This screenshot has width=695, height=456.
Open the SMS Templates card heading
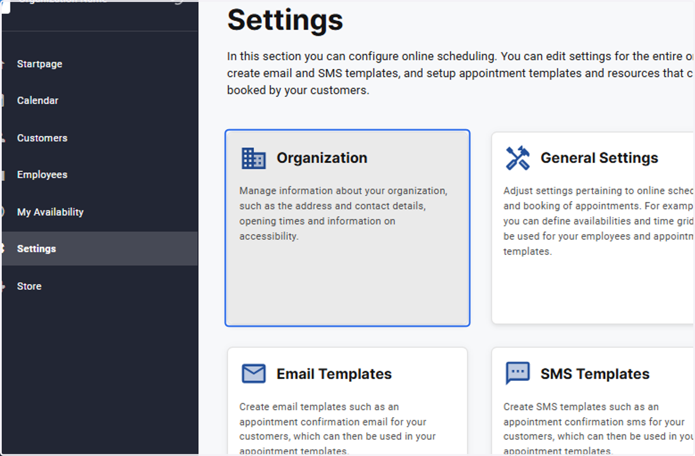tap(595, 374)
